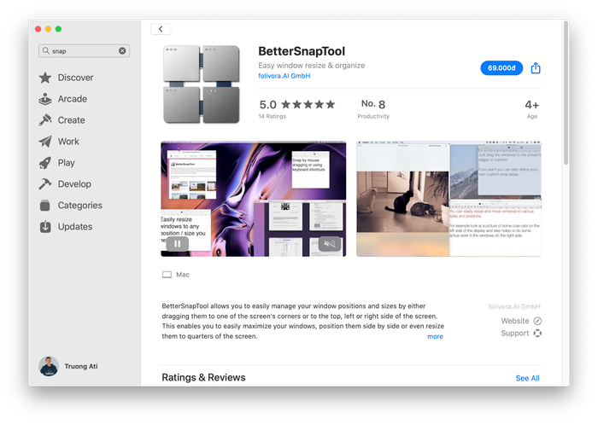Pause the preview video
Viewport: 598px width, 424px height.
(x=178, y=244)
